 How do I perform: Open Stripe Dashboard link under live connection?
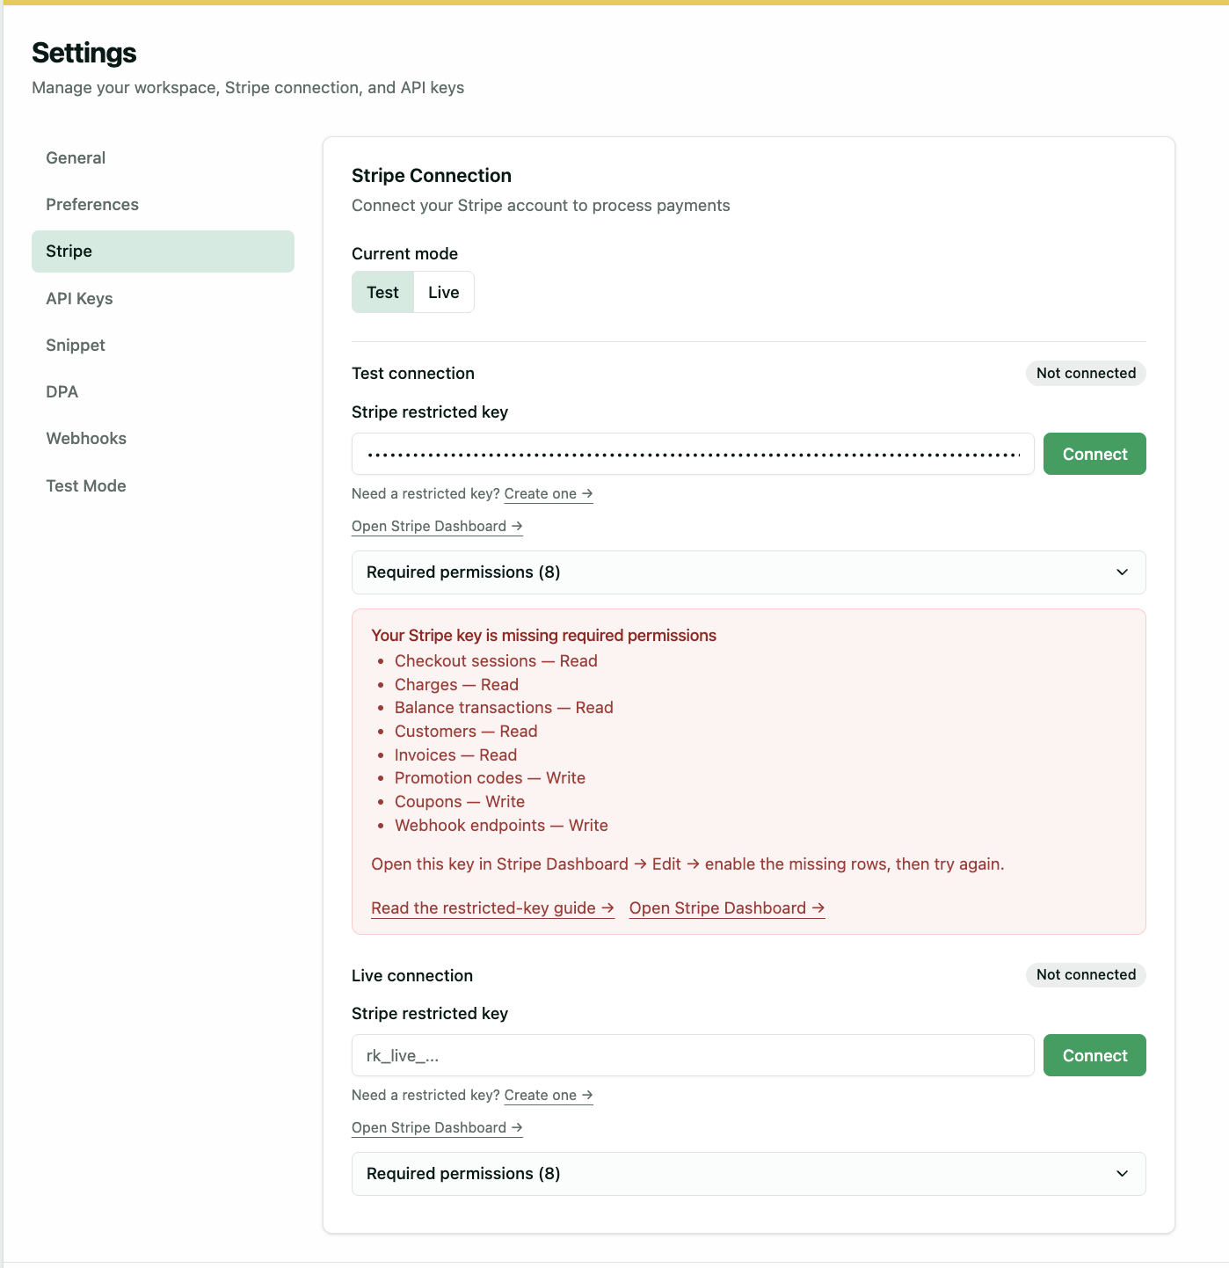click(437, 1128)
